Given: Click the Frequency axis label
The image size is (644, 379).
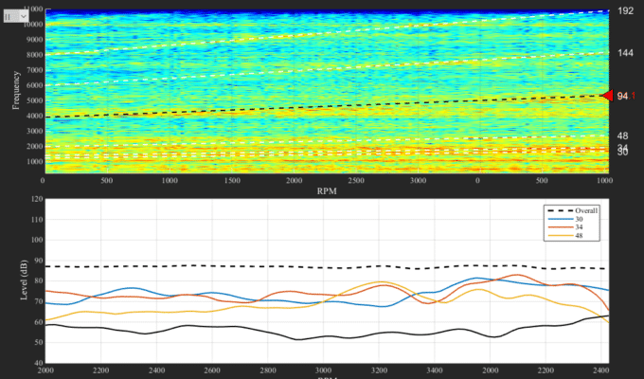Looking at the screenshot, I should (16, 88).
